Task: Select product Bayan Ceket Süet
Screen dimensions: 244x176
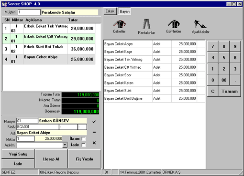Action: pyautogui.click(x=155, y=91)
